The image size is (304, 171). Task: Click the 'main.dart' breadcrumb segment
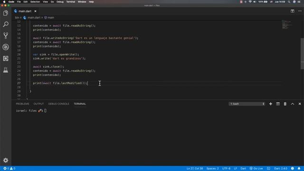[x=34, y=18]
